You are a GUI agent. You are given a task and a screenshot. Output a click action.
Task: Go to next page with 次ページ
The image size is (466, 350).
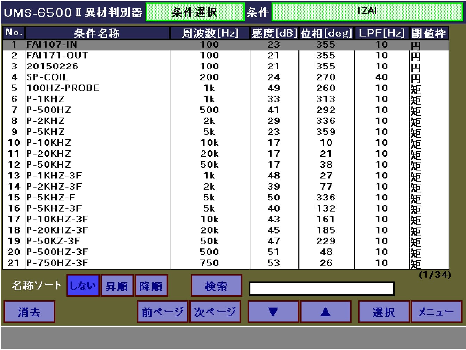point(215,312)
